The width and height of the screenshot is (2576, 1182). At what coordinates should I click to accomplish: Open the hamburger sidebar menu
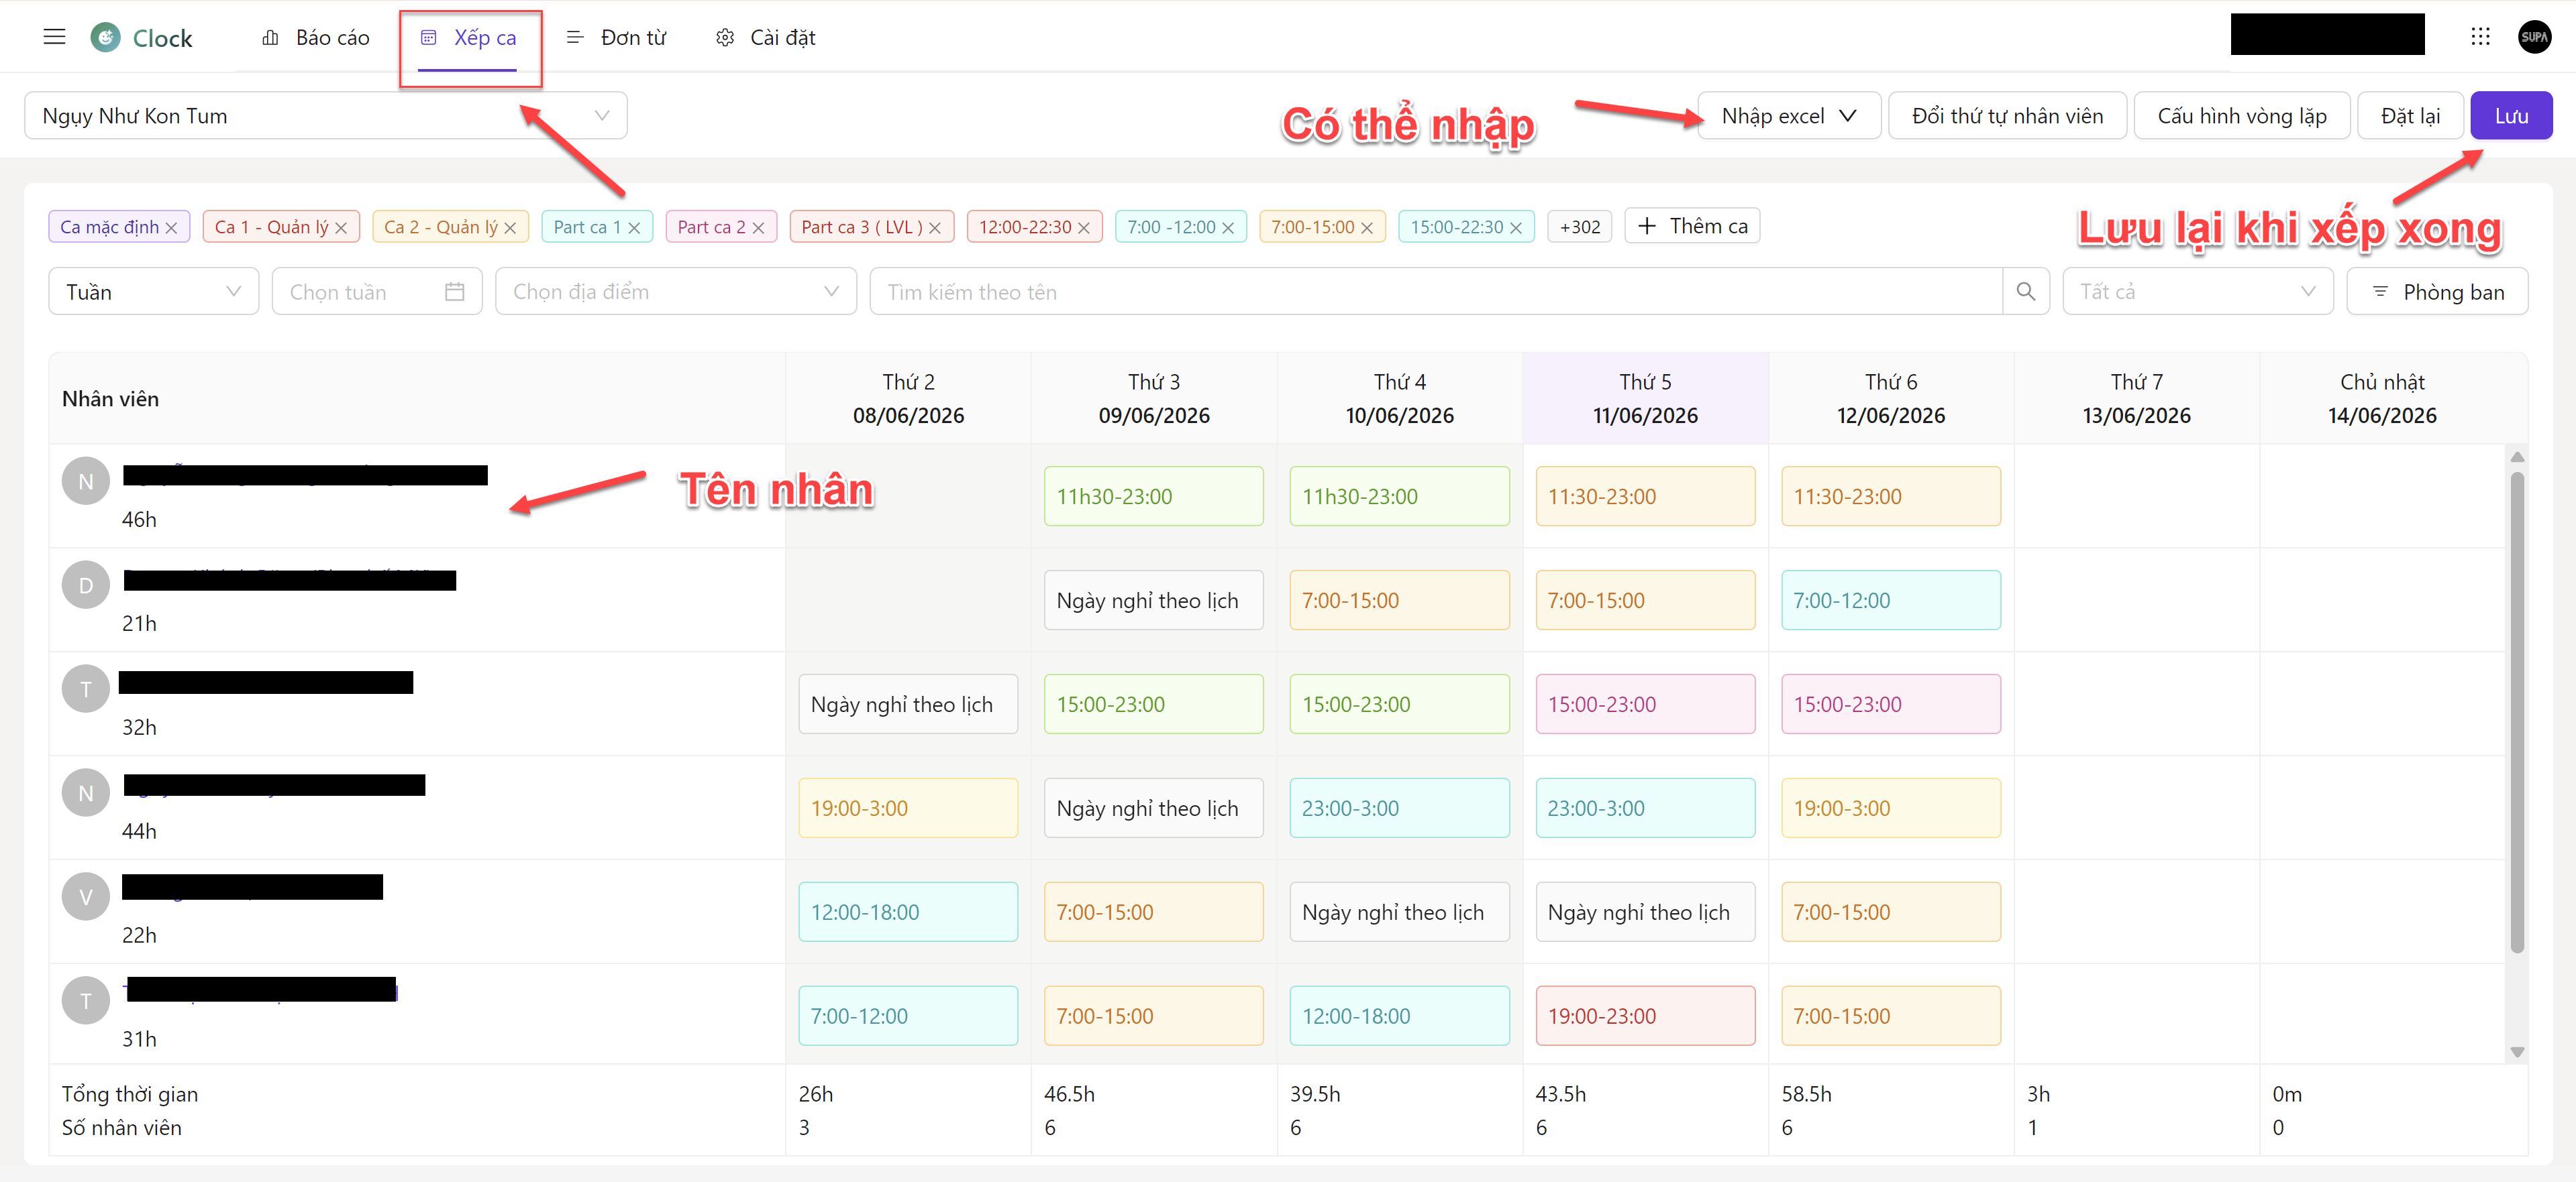[x=54, y=37]
